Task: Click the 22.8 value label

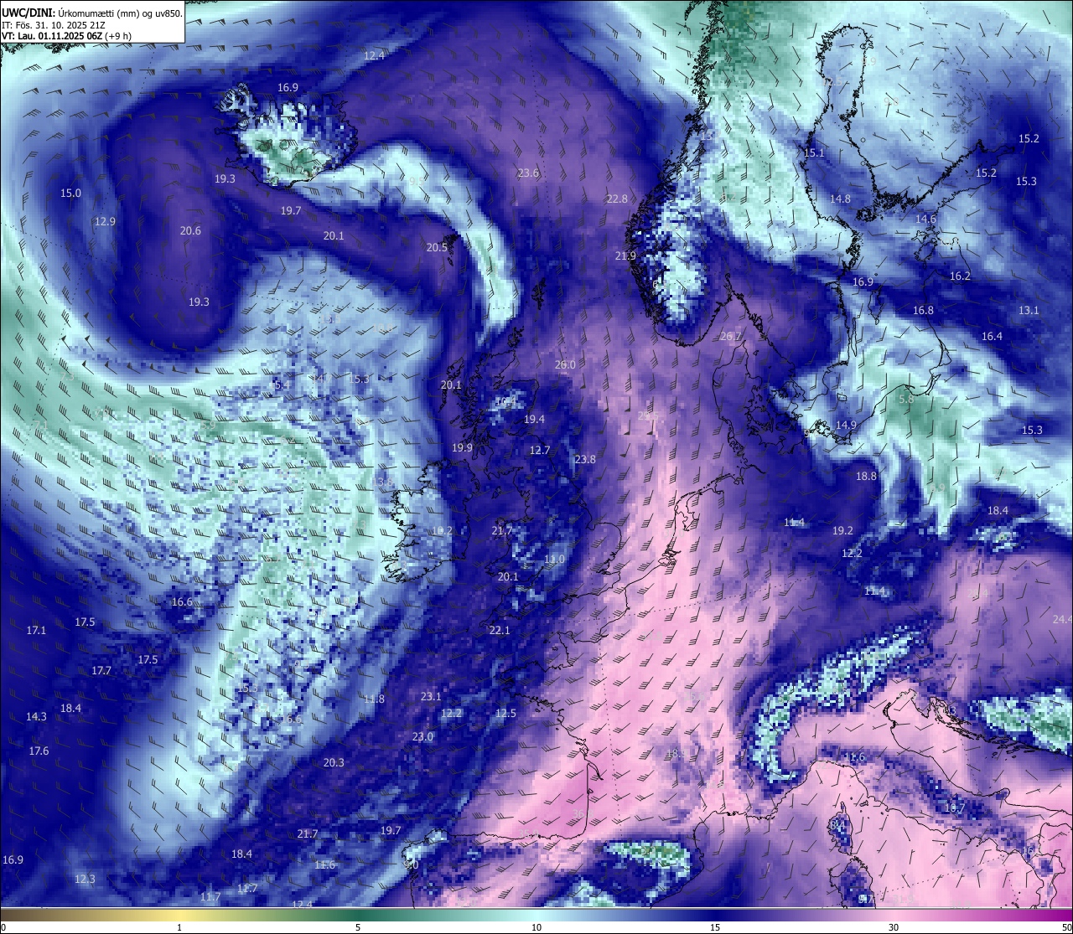Action: 617,199
